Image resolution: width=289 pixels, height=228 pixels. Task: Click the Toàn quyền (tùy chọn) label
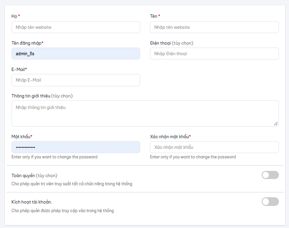click(34, 176)
